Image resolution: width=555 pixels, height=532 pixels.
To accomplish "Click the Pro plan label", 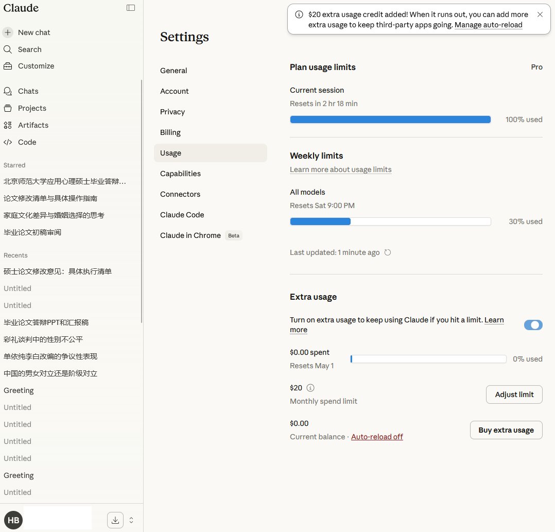I will [x=536, y=67].
